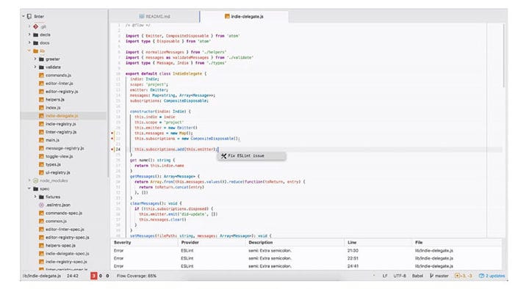The image size is (529, 289).
Task: Click the spec folder icon
Action: pyautogui.click(x=35, y=189)
